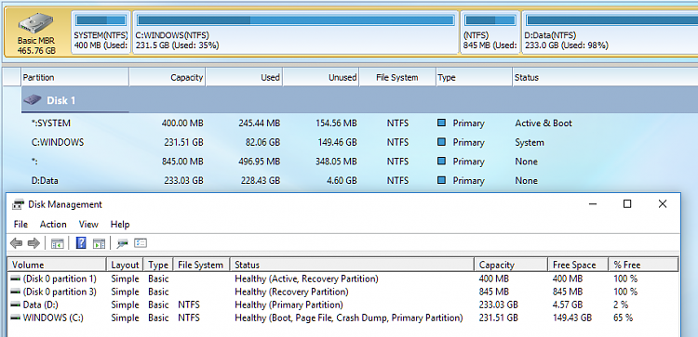Click the 149.43 GB free space value
698x337 pixels.
point(572,318)
